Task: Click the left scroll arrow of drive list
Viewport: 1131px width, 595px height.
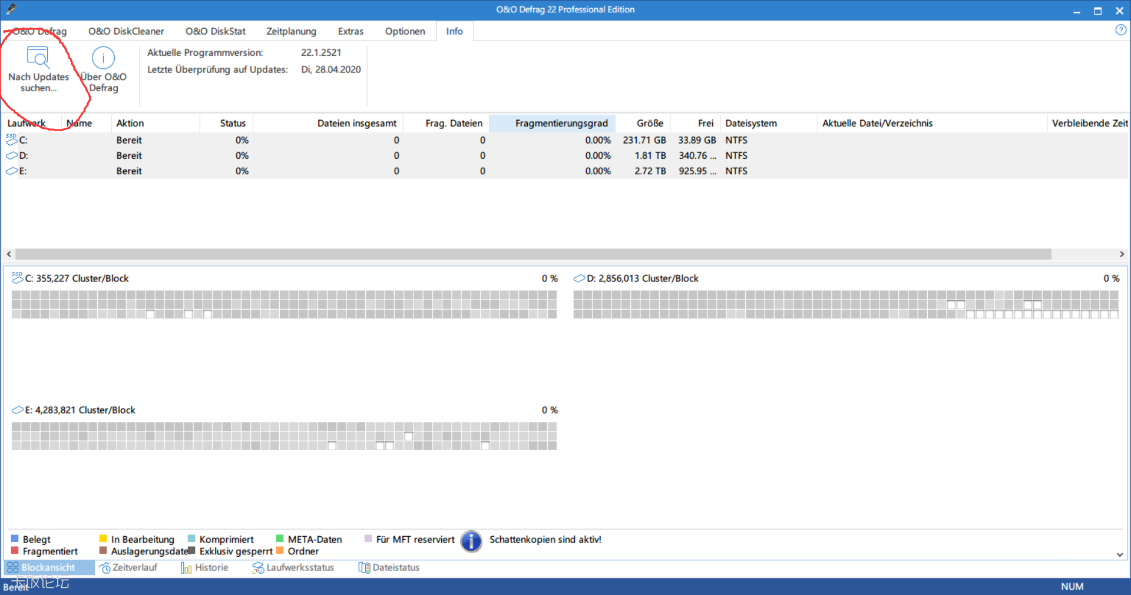Action: [9, 254]
